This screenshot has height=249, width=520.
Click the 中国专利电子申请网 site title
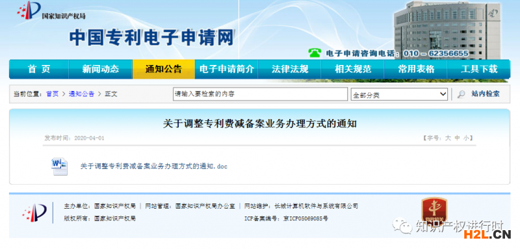[152, 38]
